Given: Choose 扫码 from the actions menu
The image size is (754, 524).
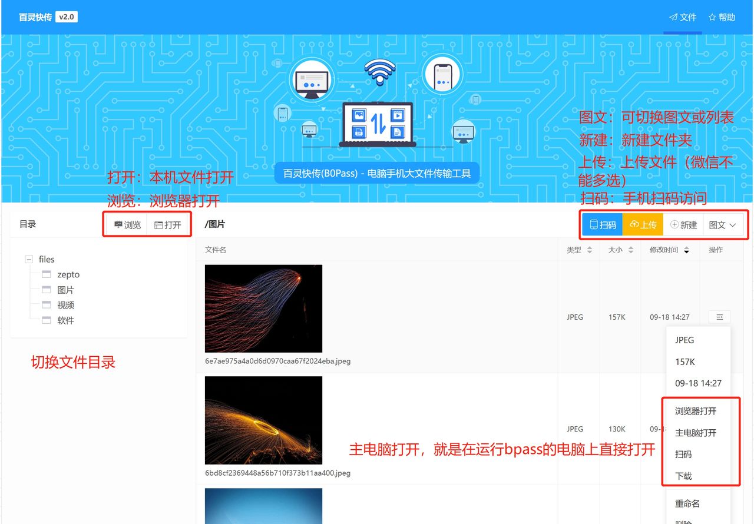Looking at the screenshot, I should click(x=683, y=455).
